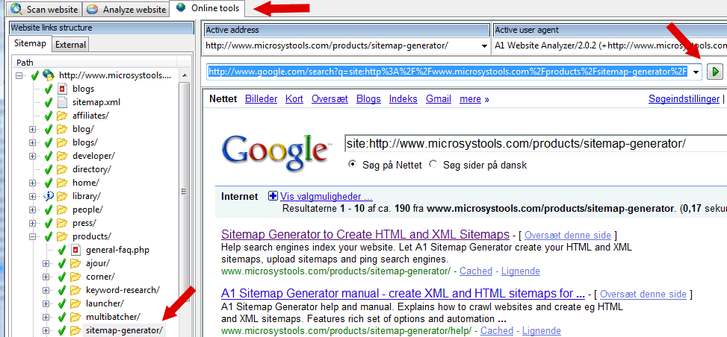Click Cached link under first result
727x337 pixels.
point(476,271)
